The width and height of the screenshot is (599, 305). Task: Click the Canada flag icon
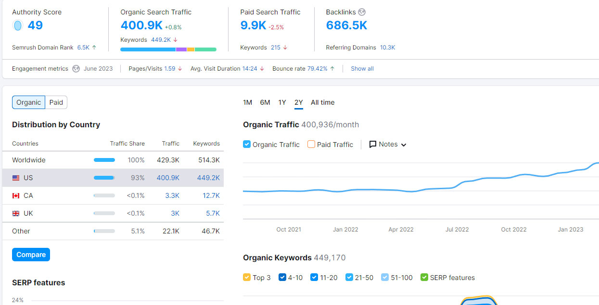tap(16, 195)
